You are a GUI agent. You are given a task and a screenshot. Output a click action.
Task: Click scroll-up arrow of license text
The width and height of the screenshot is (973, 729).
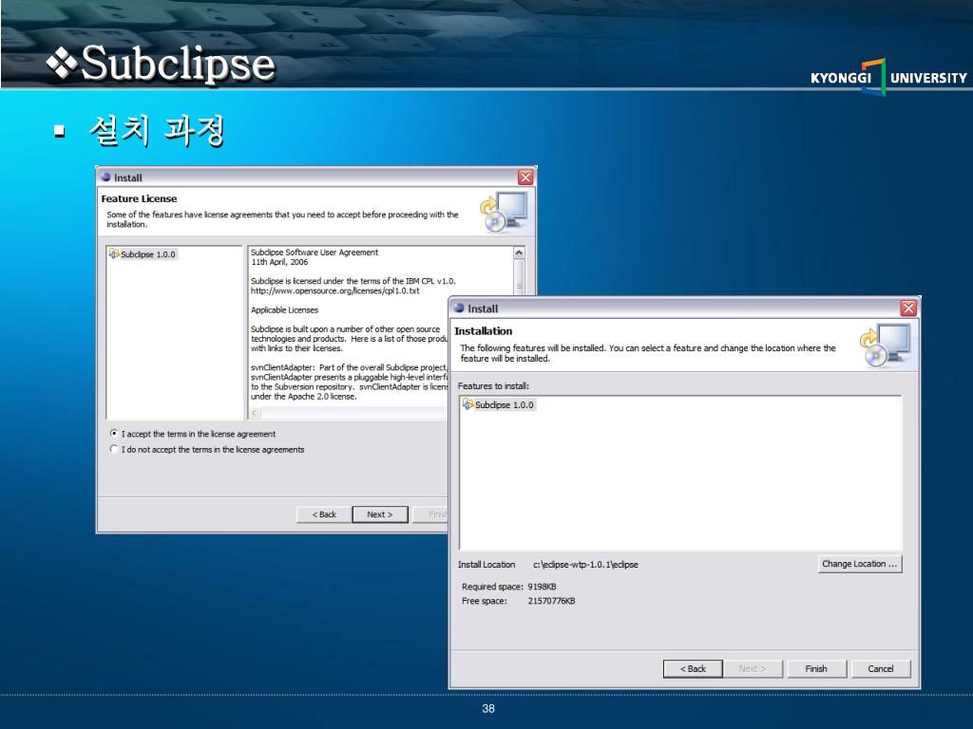pos(519,252)
